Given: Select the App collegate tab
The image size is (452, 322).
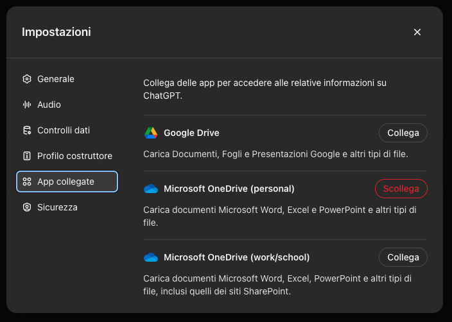Looking at the screenshot, I should tap(67, 182).
